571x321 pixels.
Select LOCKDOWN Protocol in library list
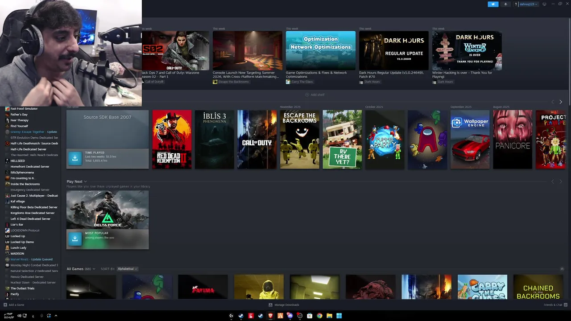[25, 230]
